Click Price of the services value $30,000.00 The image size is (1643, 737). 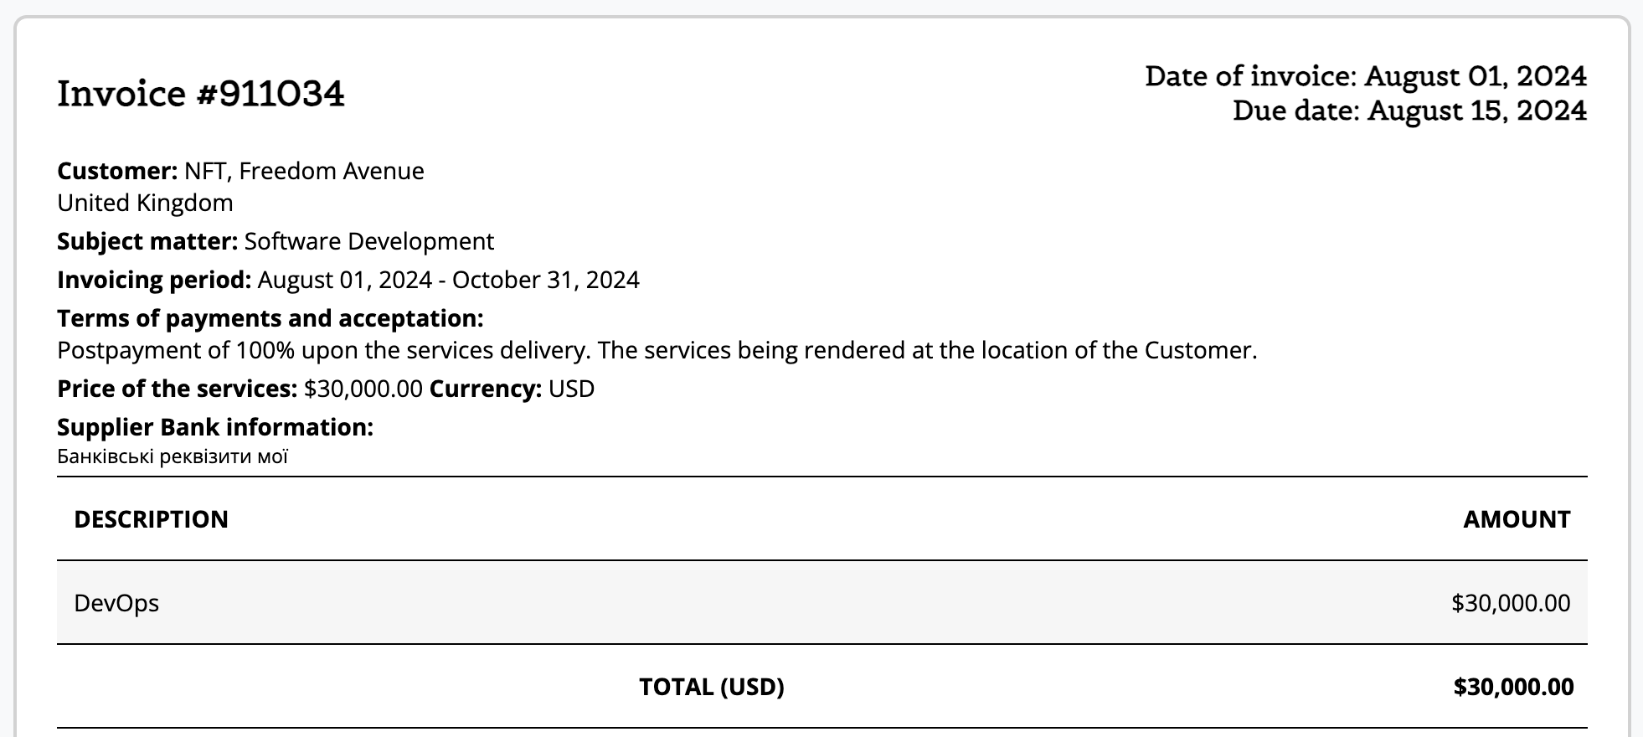pyautogui.click(x=363, y=389)
